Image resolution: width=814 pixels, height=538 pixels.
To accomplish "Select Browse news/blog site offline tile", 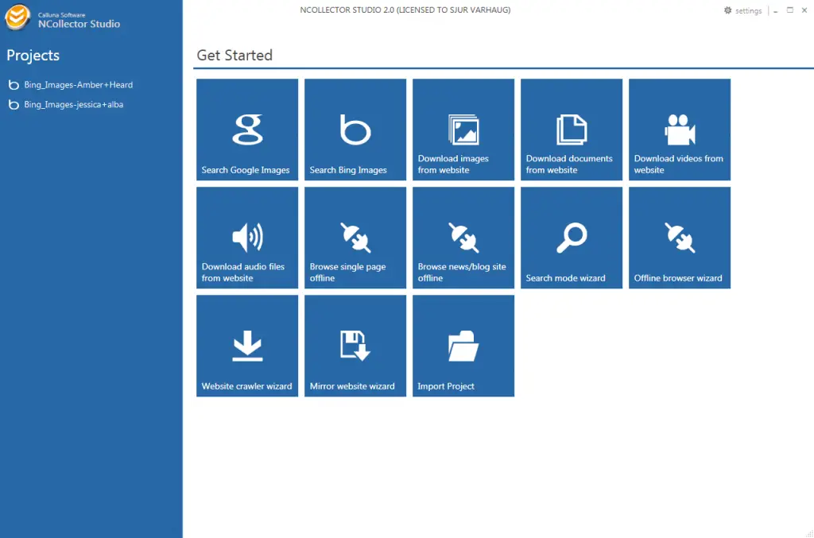I will click(463, 238).
